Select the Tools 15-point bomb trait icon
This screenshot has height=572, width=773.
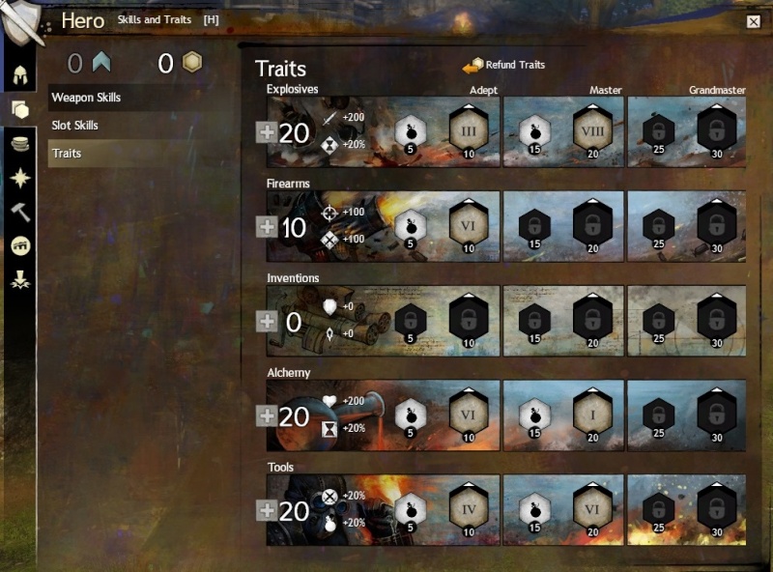coord(535,511)
